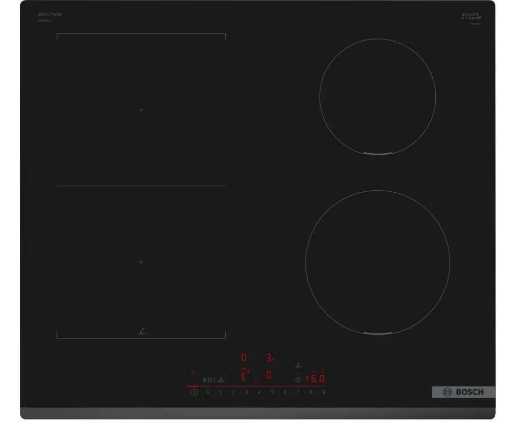Activate the boost function key
The image size is (516, 422).
coord(221,379)
